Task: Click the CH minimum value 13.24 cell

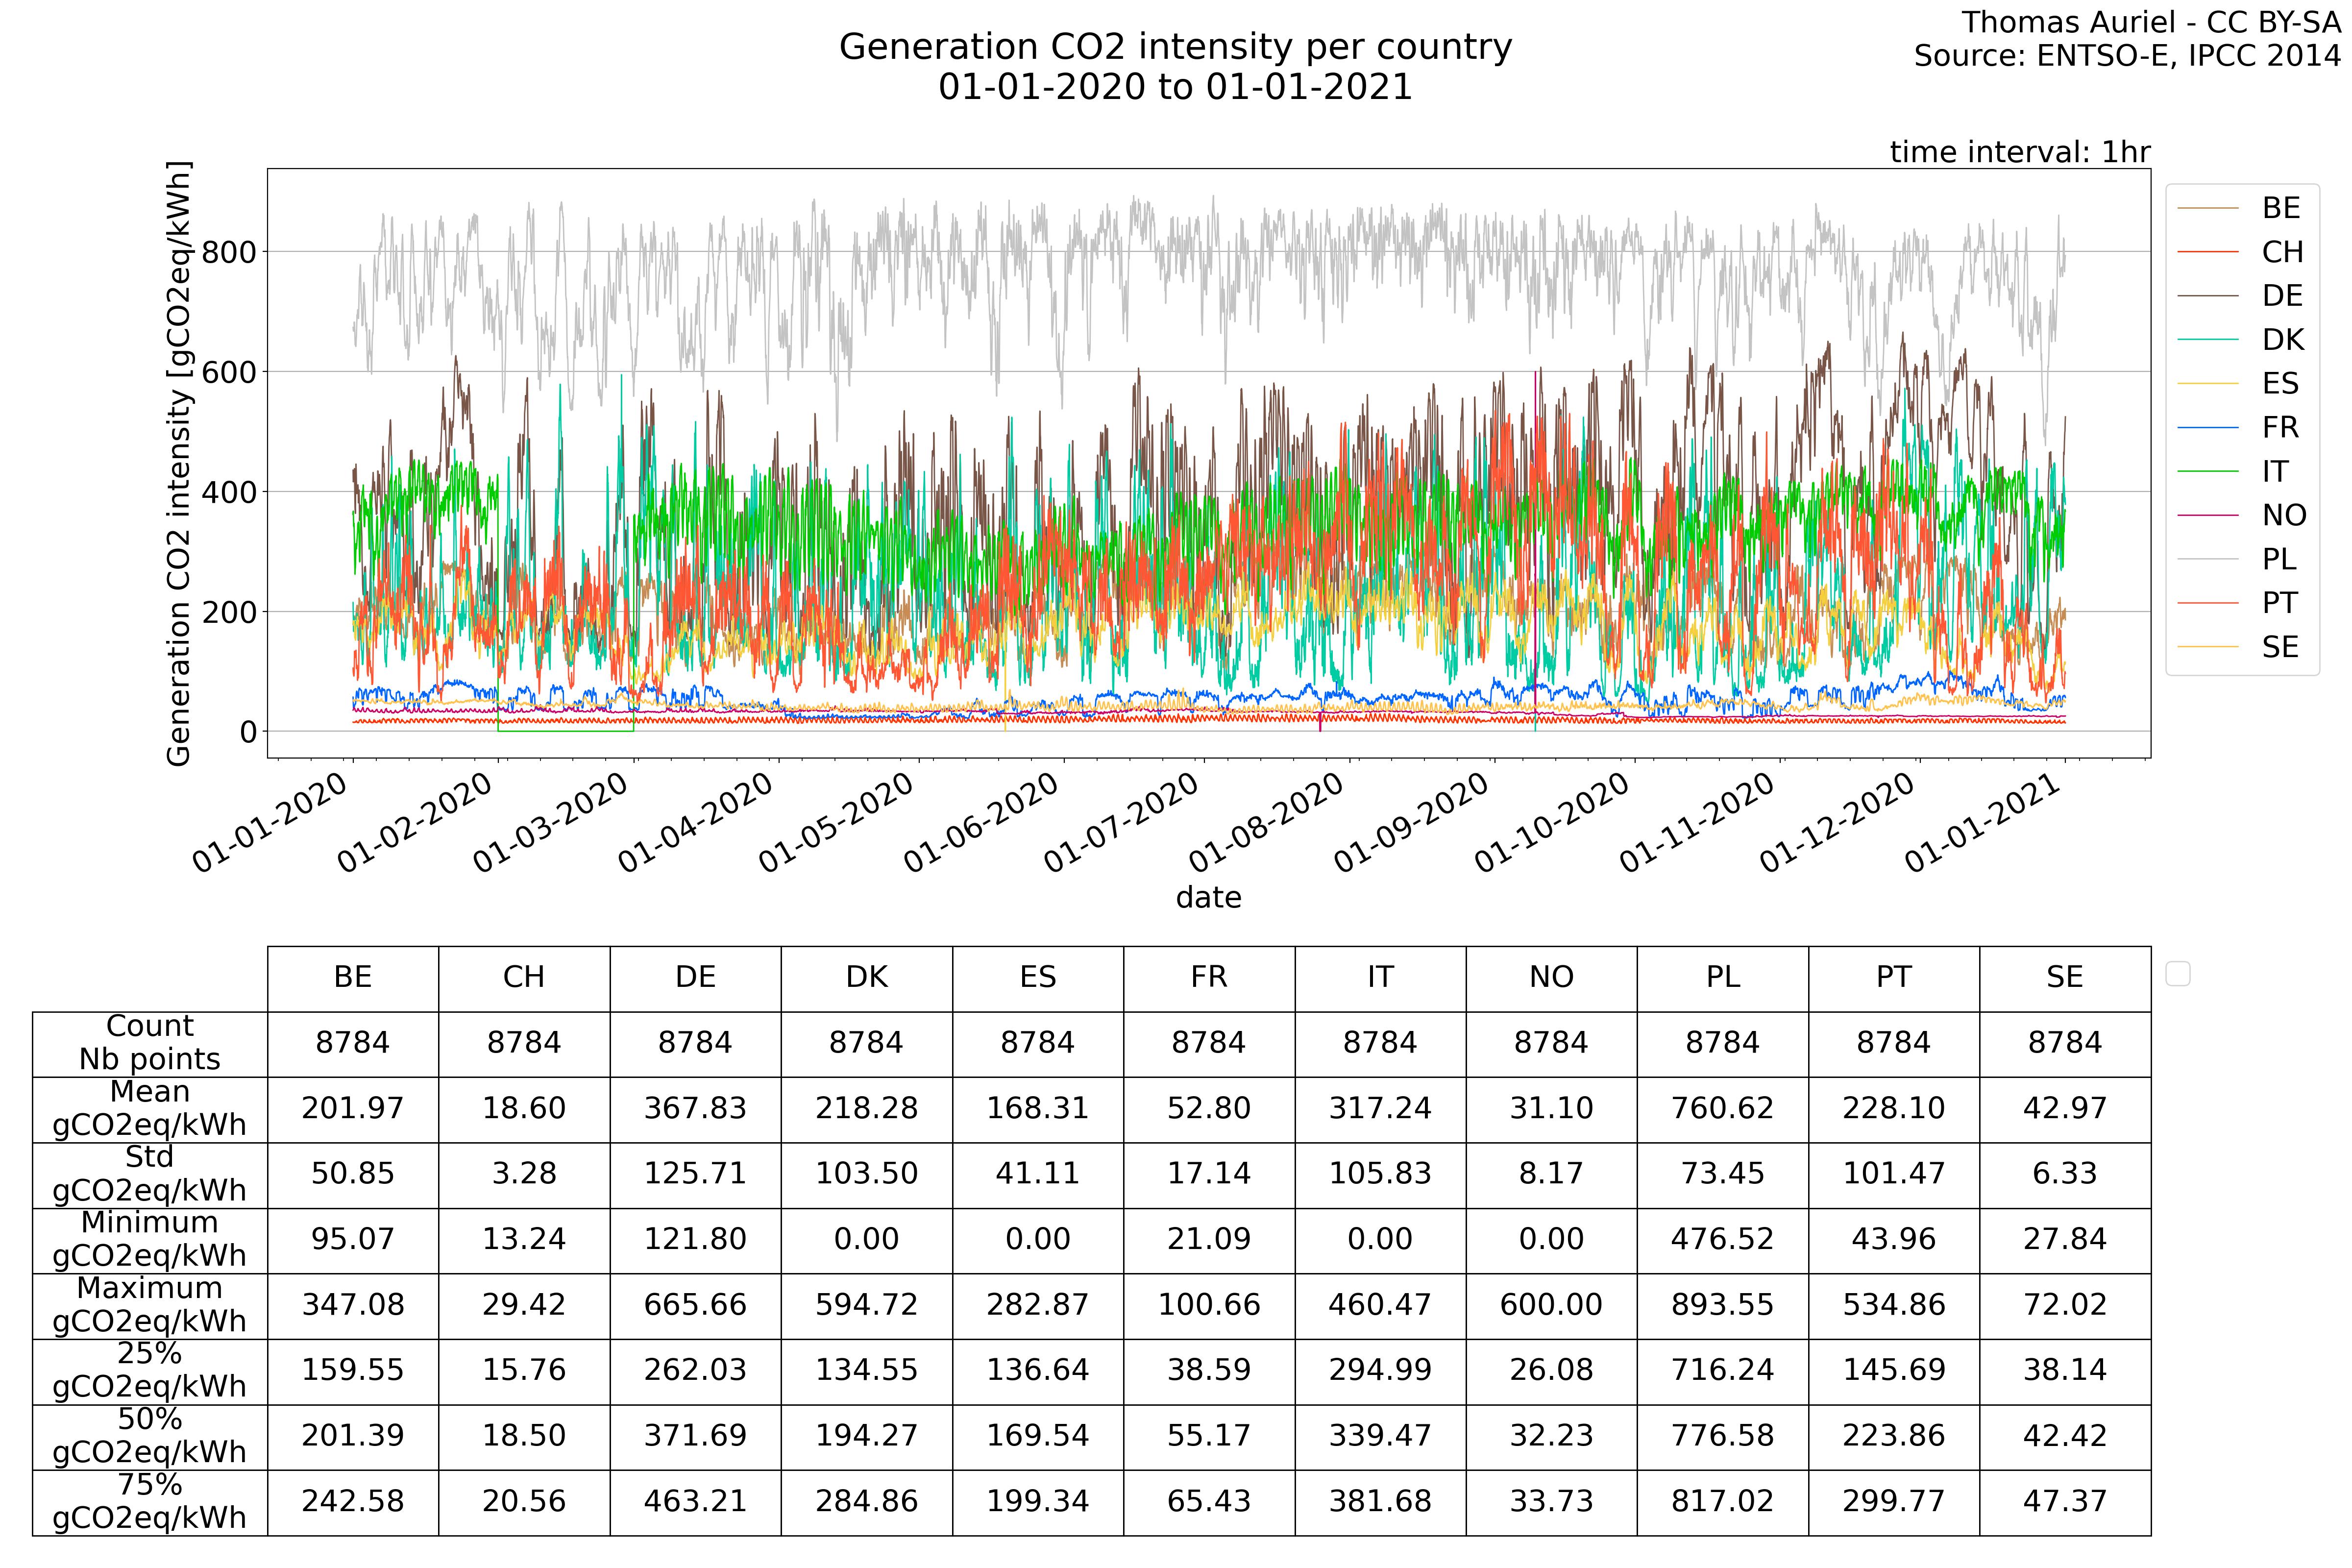Action: (524, 1240)
